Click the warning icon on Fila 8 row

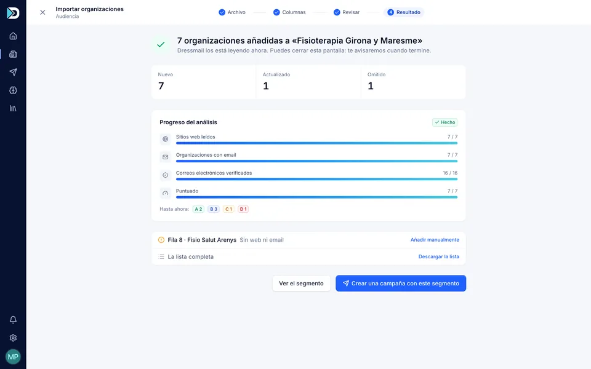tap(161, 240)
